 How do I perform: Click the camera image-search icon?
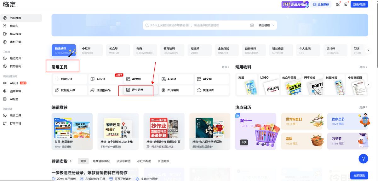pyautogui.click(x=252, y=25)
